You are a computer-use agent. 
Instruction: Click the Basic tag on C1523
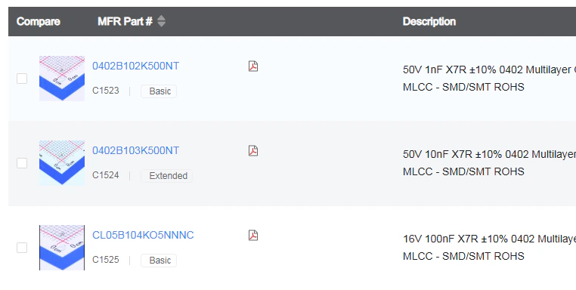(x=159, y=91)
